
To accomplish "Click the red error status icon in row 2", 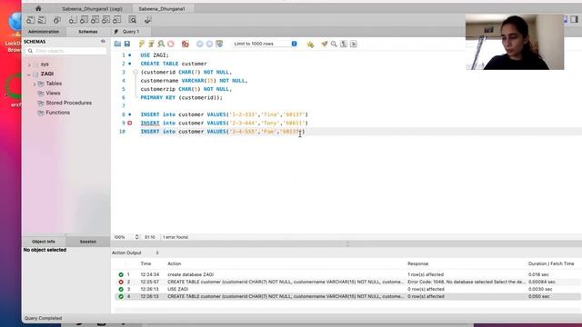I will tap(121, 282).
